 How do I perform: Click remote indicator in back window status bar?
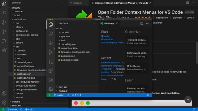coord(3,109)
